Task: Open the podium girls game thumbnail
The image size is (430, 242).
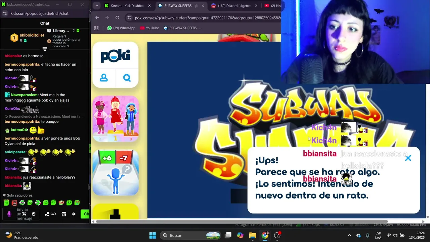Action: [115, 119]
